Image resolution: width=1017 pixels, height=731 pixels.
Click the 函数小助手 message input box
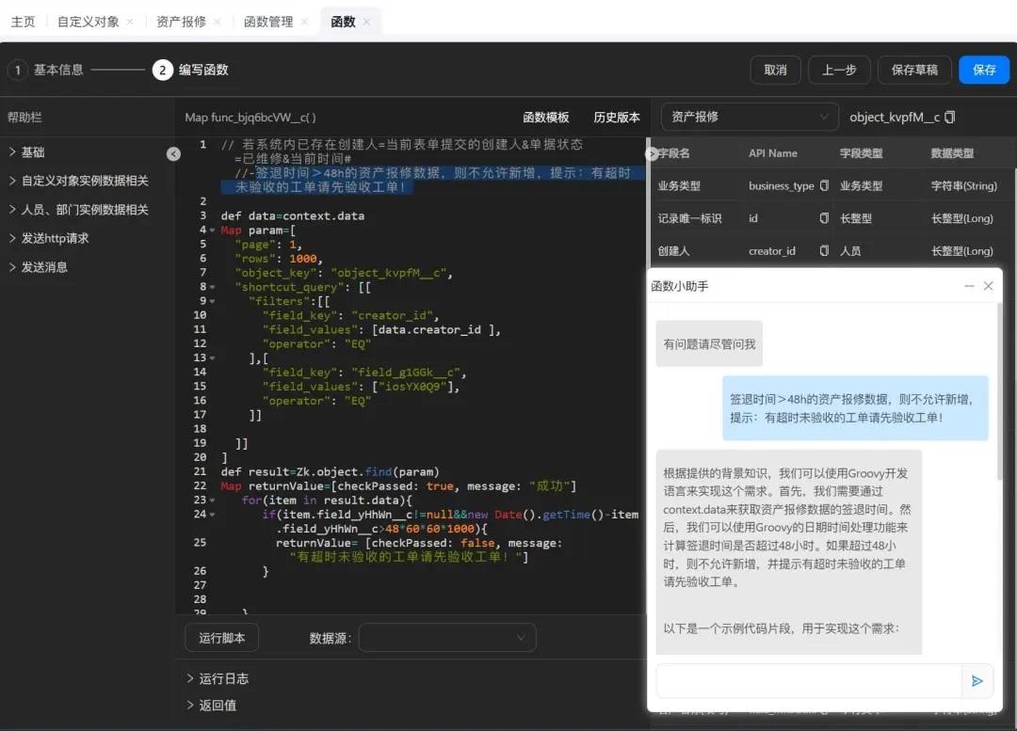click(x=808, y=681)
